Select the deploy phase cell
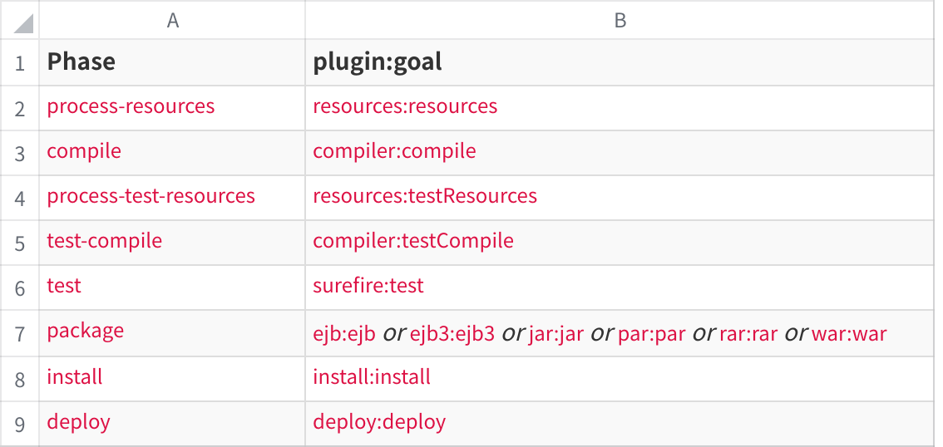Image resolution: width=943 pixels, height=447 pixels. [173, 424]
